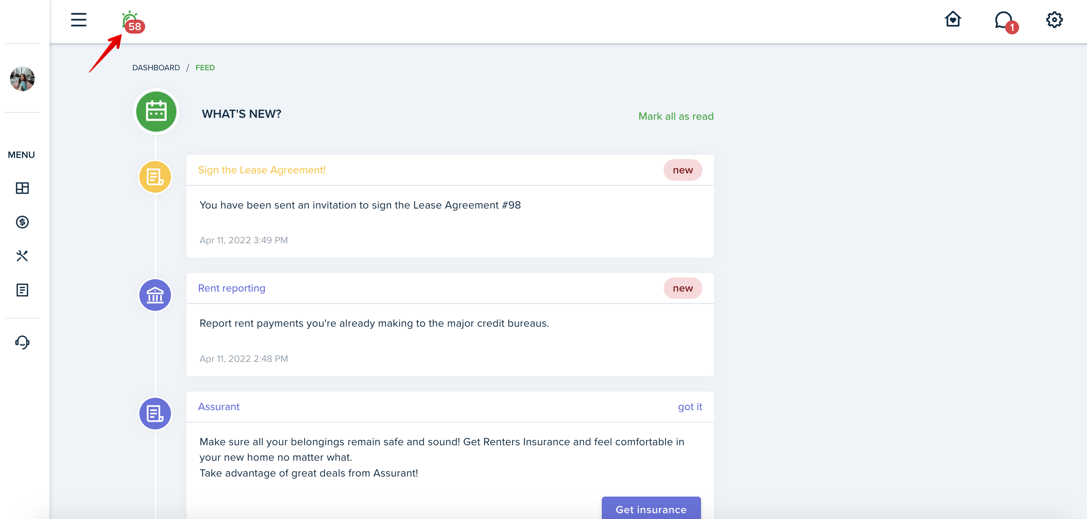
Task: Click the new badge on the Lease Agreement card
Action: click(x=683, y=170)
